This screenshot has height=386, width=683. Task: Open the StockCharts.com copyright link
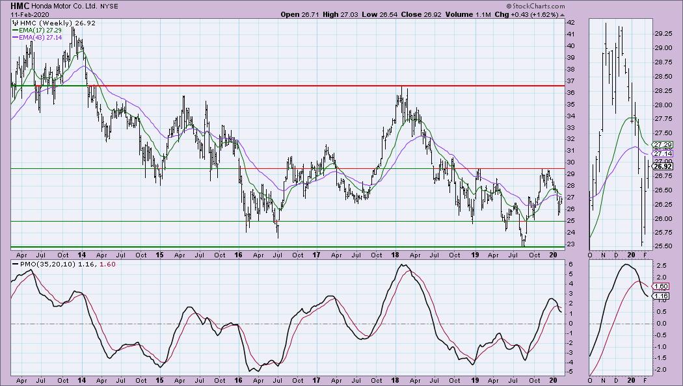[x=536, y=6]
